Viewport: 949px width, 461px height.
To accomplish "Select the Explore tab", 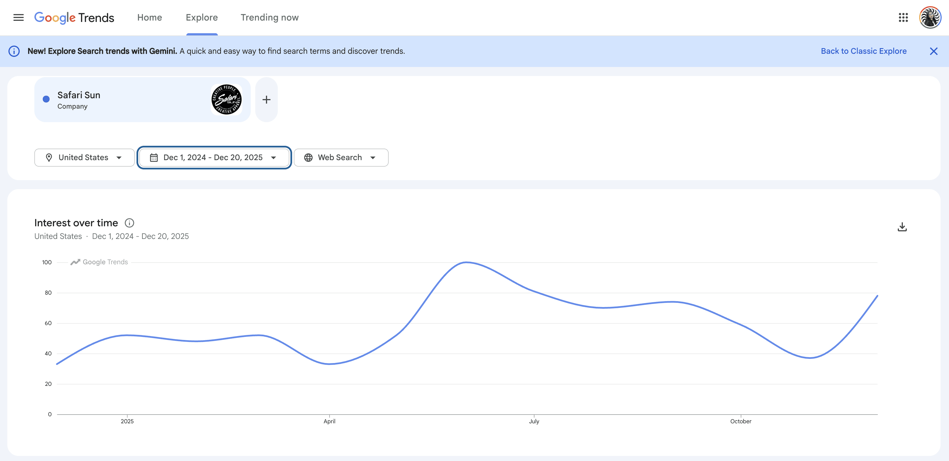I will pos(202,17).
